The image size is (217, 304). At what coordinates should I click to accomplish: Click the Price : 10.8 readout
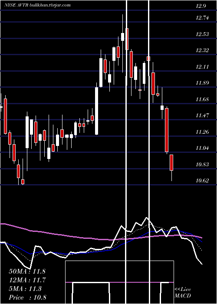click(27, 297)
